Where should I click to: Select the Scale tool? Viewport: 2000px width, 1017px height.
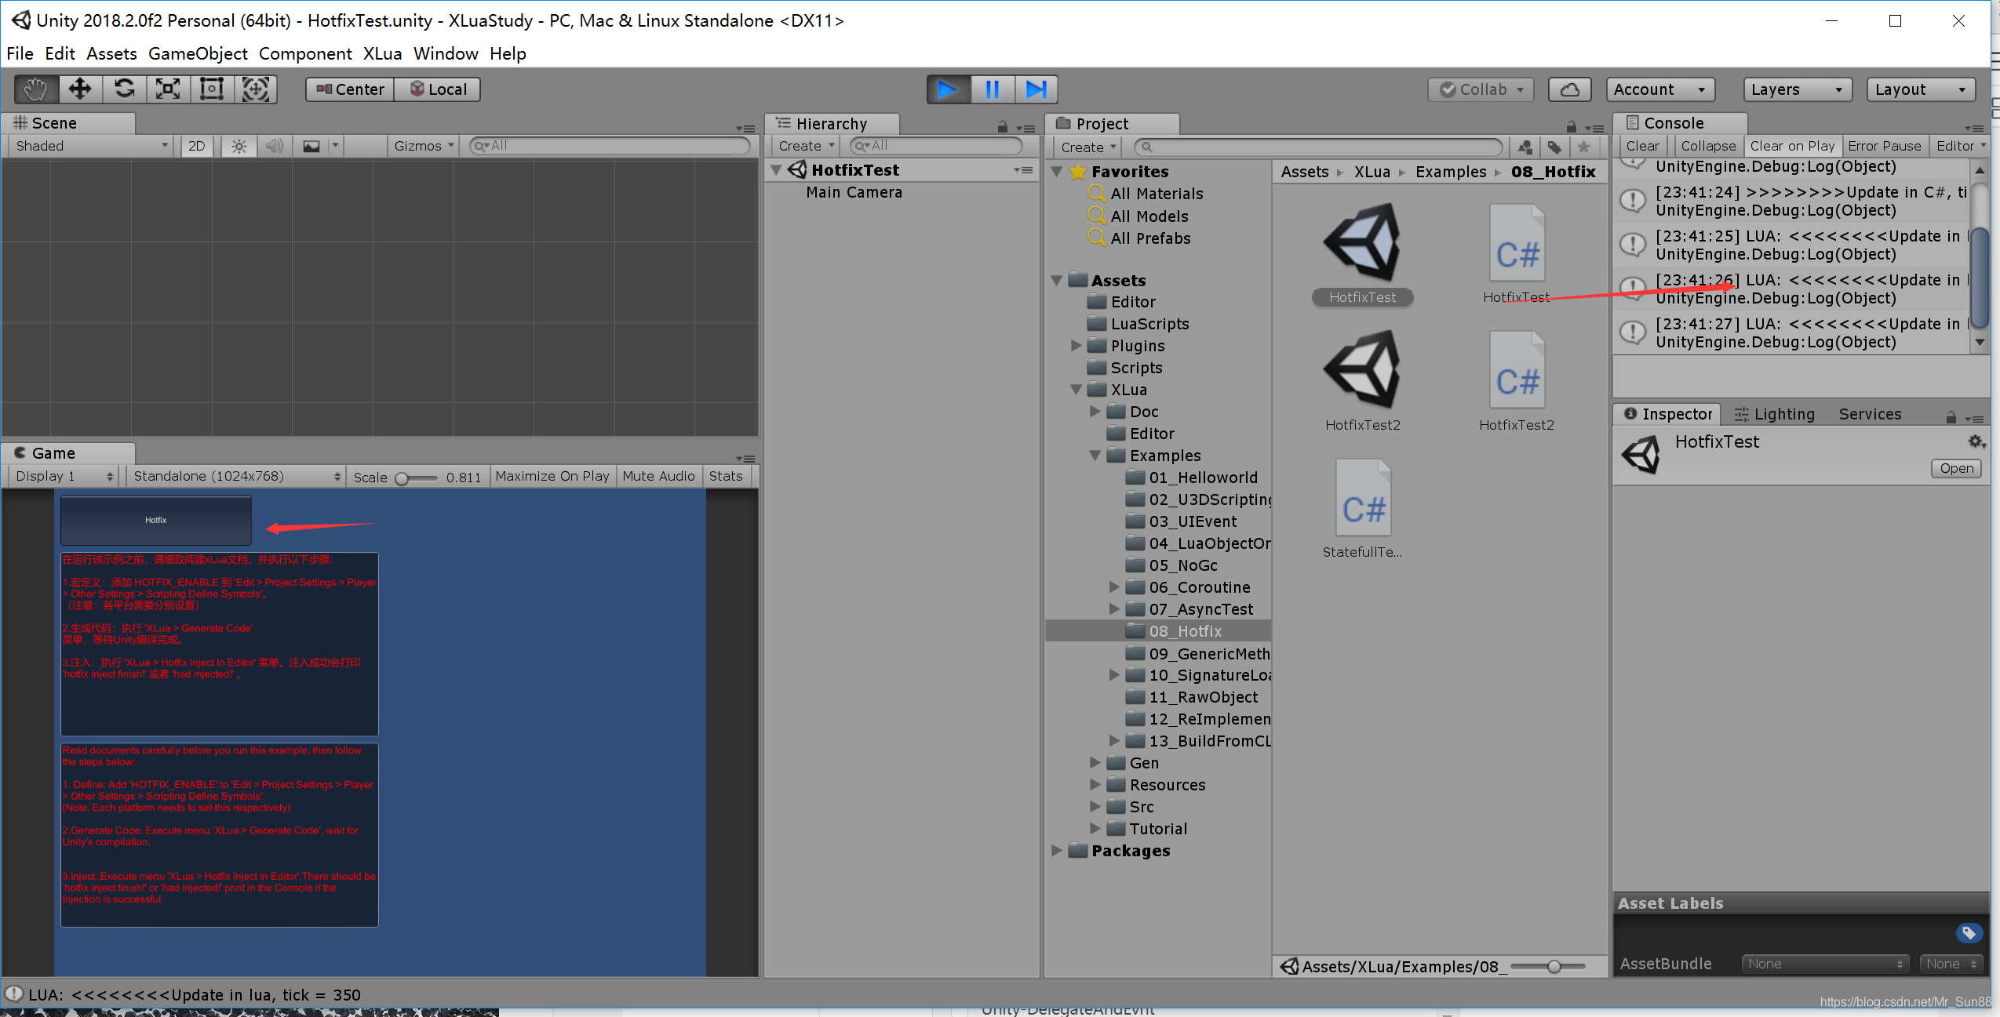click(x=168, y=89)
